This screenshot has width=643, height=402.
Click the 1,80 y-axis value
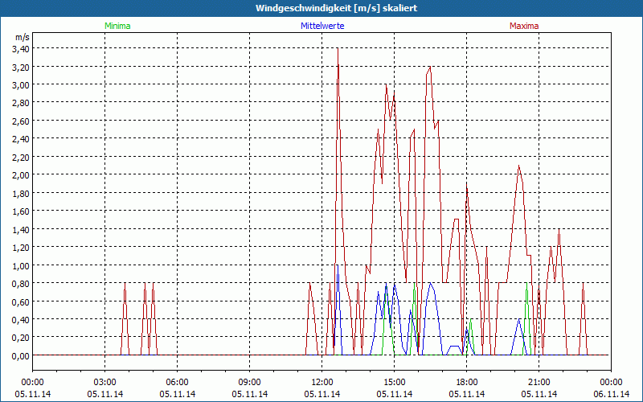pos(21,193)
